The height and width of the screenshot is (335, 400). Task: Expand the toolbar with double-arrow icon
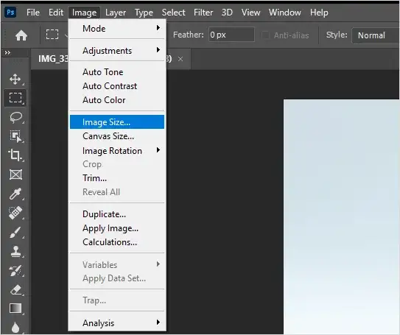7,53
